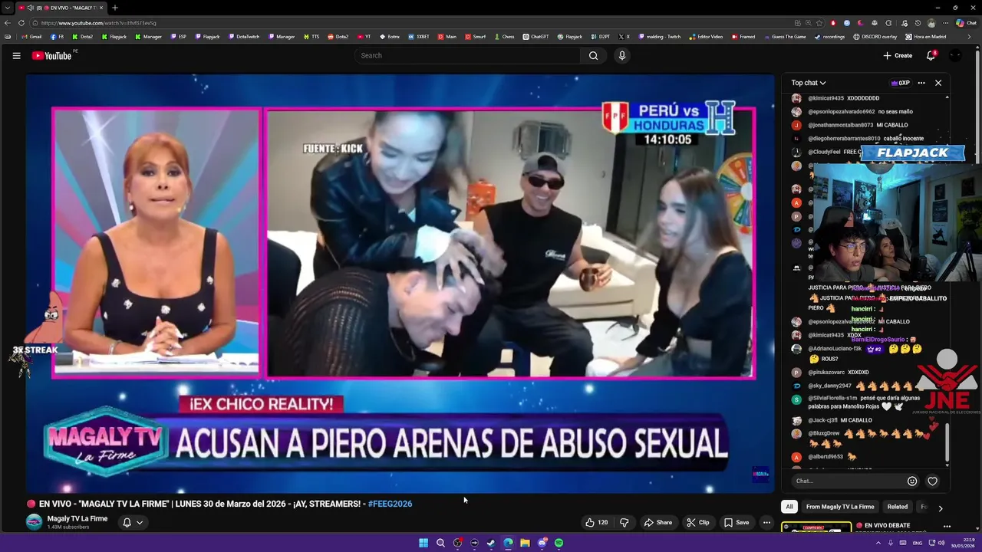Click the live video player
This screenshot has height=552, width=982.
[400, 283]
